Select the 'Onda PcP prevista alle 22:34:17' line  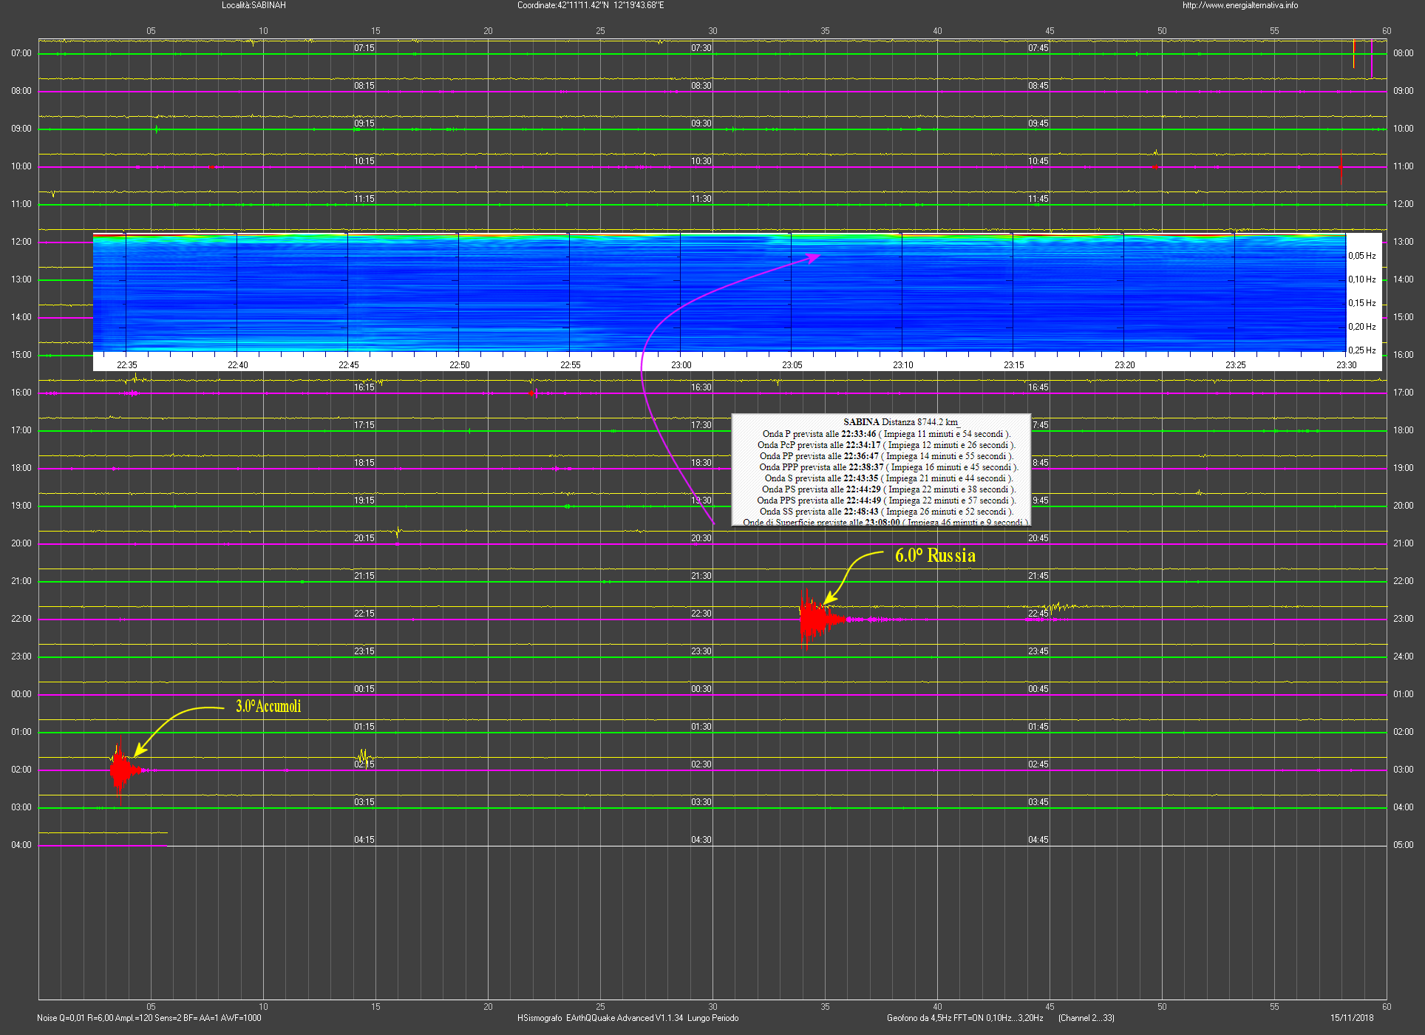pos(886,445)
